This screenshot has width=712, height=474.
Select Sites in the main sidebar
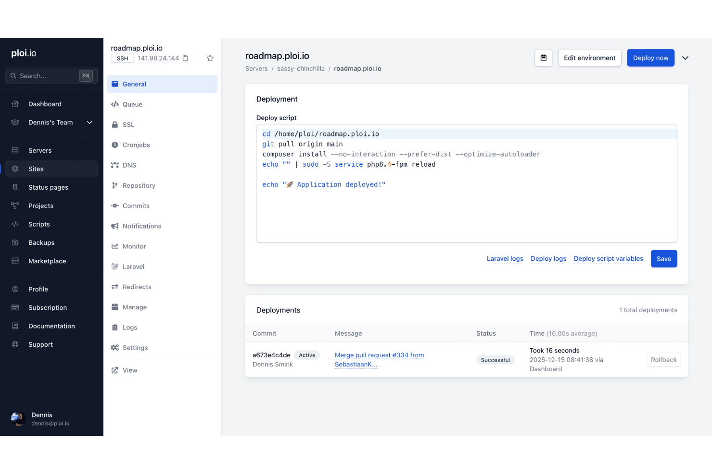coord(51,169)
